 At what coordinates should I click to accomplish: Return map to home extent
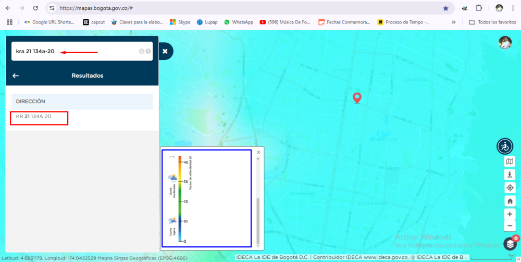(510, 201)
